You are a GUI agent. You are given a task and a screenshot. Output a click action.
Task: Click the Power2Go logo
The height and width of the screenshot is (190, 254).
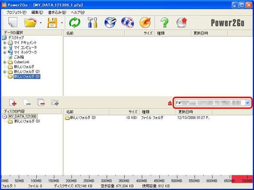coord(228,23)
